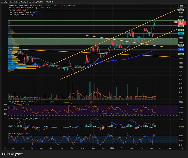The image size is (188, 158).
Task: Click the SMA 200 value 12.12
Action: pos(36,15)
